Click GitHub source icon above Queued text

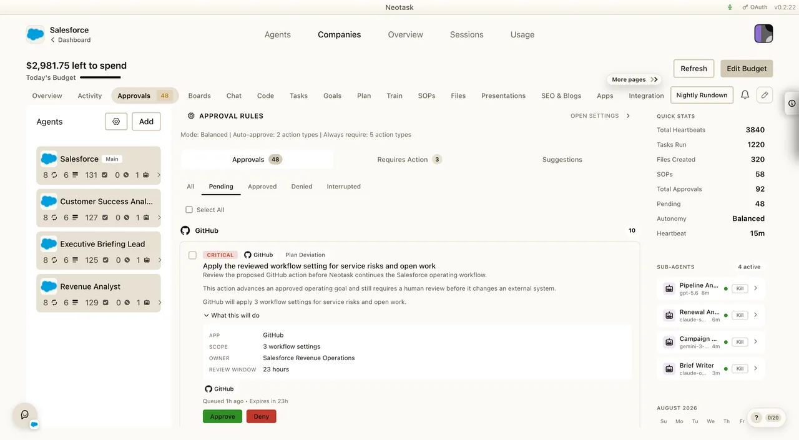point(208,389)
